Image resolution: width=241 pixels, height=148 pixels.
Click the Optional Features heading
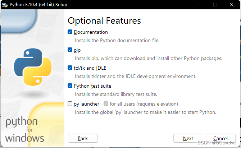coord(104,20)
